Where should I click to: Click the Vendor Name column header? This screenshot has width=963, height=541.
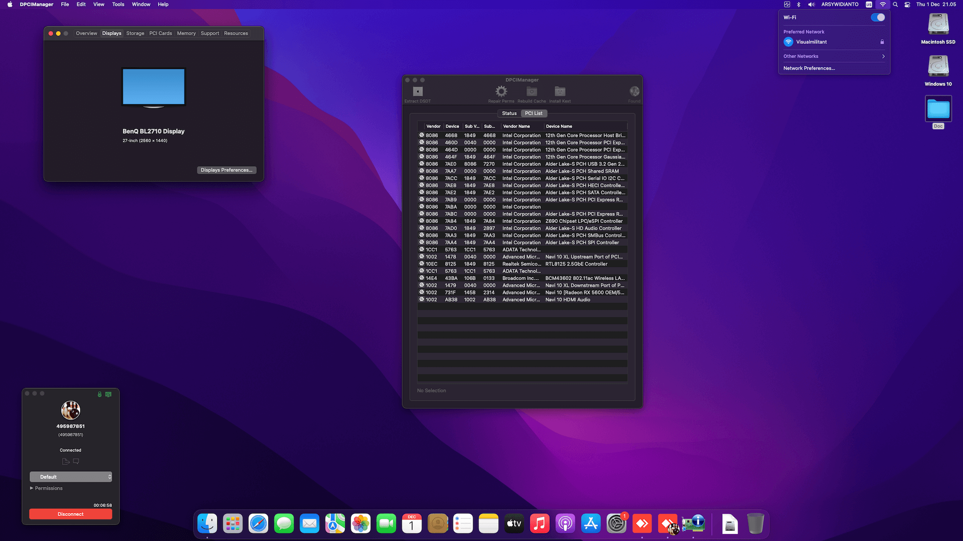tap(522, 126)
